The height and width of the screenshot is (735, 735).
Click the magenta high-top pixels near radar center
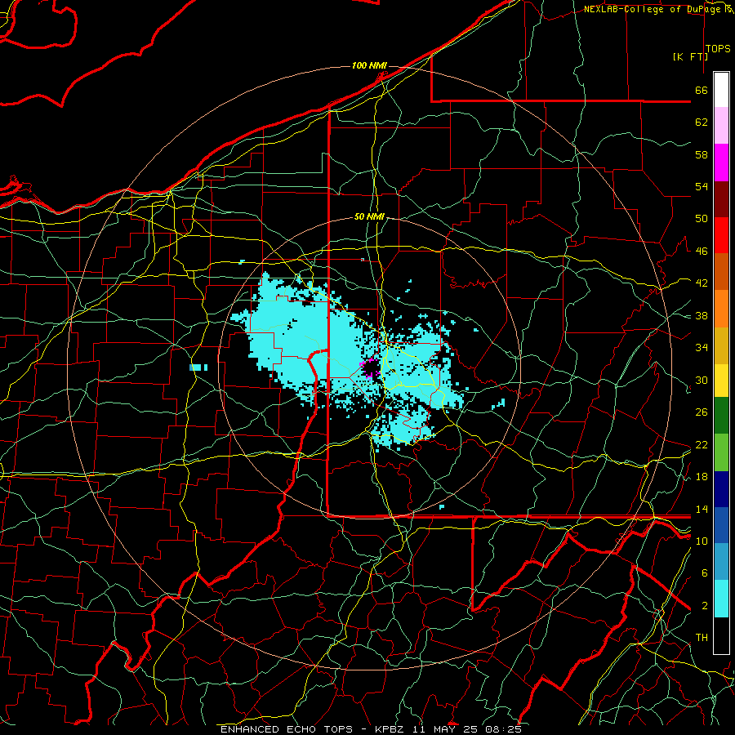click(370, 368)
